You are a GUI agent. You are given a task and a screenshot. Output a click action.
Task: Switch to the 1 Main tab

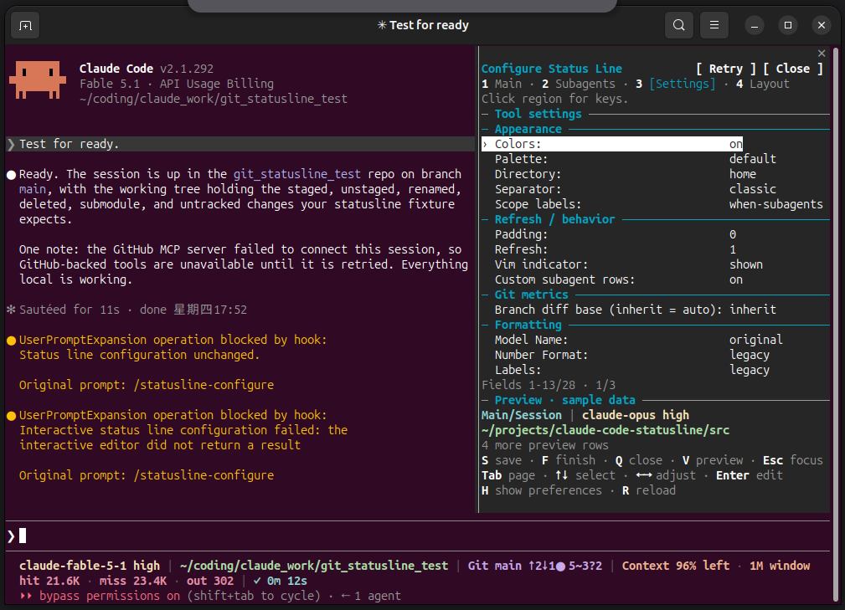pos(502,84)
